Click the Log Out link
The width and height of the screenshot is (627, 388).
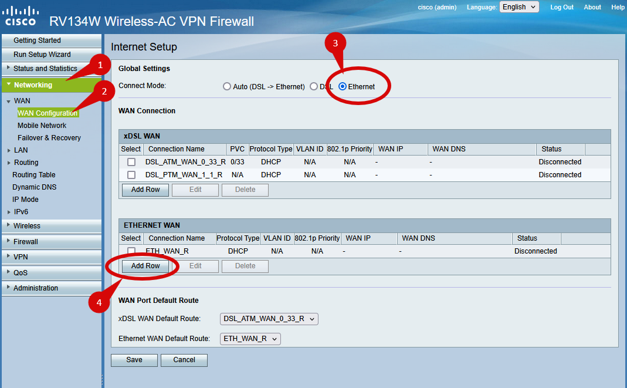tap(562, 7)
